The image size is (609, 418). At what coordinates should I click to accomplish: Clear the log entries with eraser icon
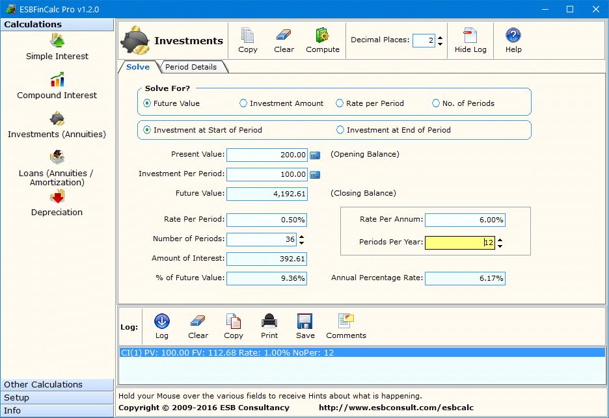click(198, 326)
